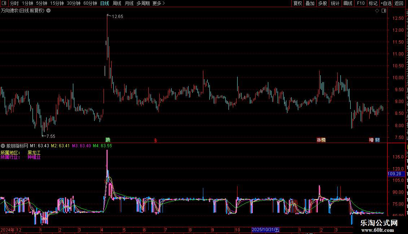Select the 1分钟 period
The width and height of the screenshot is (408, 234).
tap(27, 3)
